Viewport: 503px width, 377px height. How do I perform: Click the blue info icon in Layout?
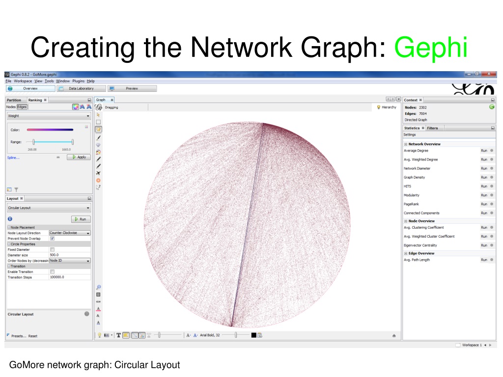[10, 219]
